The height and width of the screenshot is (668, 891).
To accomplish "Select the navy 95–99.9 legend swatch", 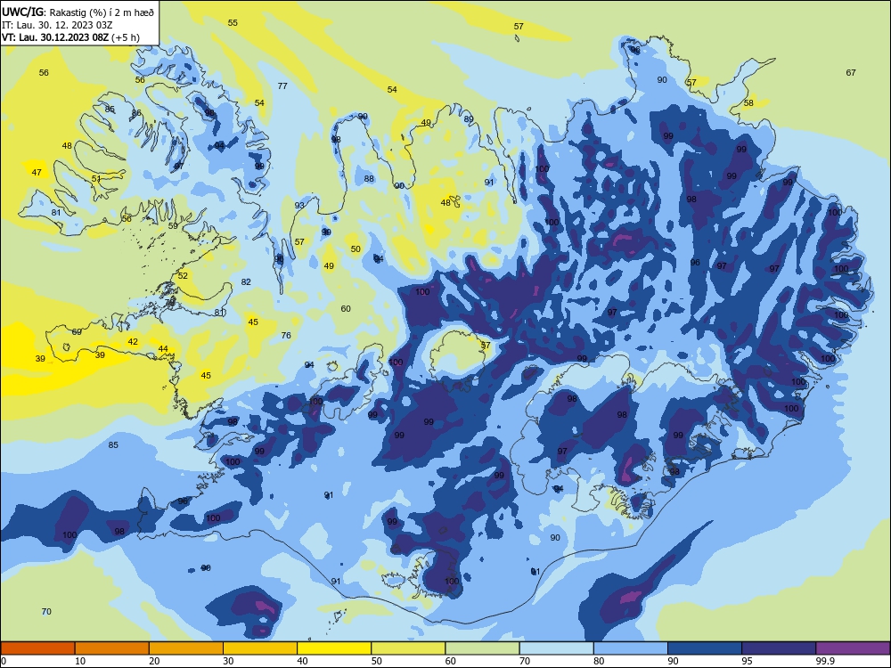I will (779, 648).
